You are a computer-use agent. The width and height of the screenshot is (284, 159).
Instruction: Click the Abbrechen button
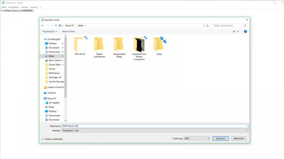[239, 138]
